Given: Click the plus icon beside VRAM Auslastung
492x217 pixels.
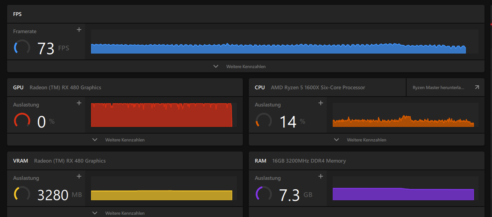Looking at the screenshot, I should pyautogui.click(x=79, y=177).
